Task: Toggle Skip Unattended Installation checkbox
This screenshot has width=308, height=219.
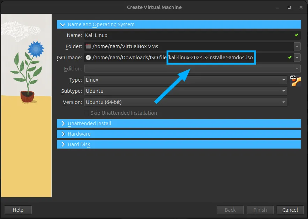Action: click(x=87, y=113)
